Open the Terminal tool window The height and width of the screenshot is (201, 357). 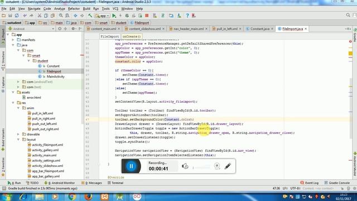115,183
